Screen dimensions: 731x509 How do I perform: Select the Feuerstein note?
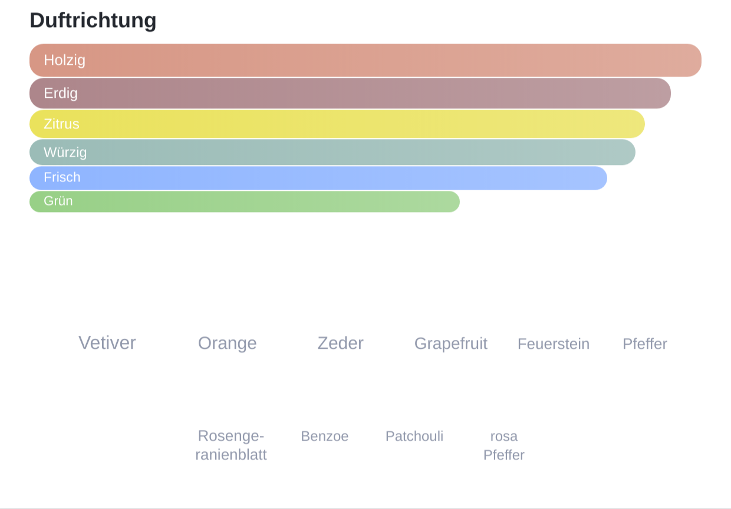pyautogui.click(x=554, y=344)
